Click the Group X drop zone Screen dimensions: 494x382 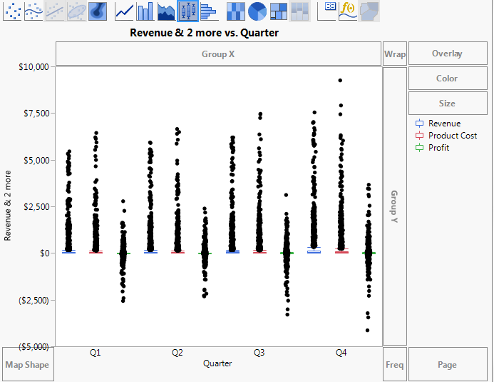(x=218, y=54)
